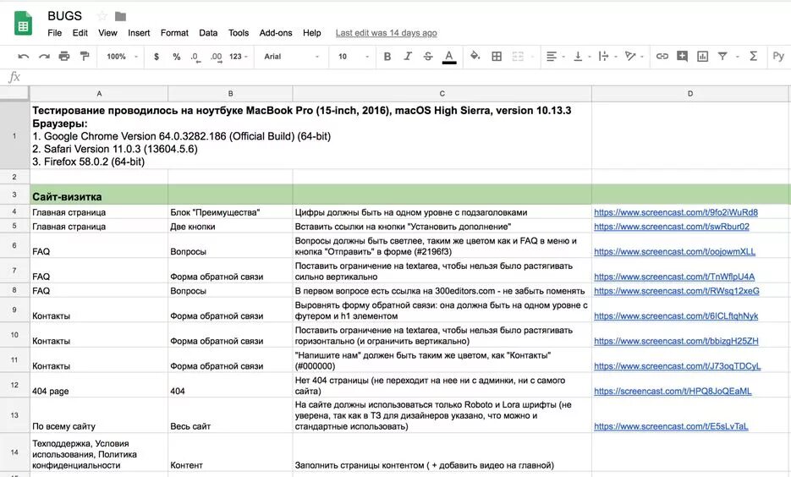Select cell 'По всему сайту'
Image resolution: width=791 pixels, height=477 pixels.
click(99, 415)
